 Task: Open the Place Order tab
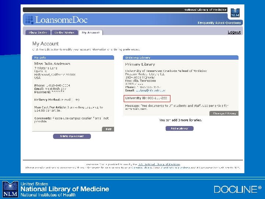(38, 32)
